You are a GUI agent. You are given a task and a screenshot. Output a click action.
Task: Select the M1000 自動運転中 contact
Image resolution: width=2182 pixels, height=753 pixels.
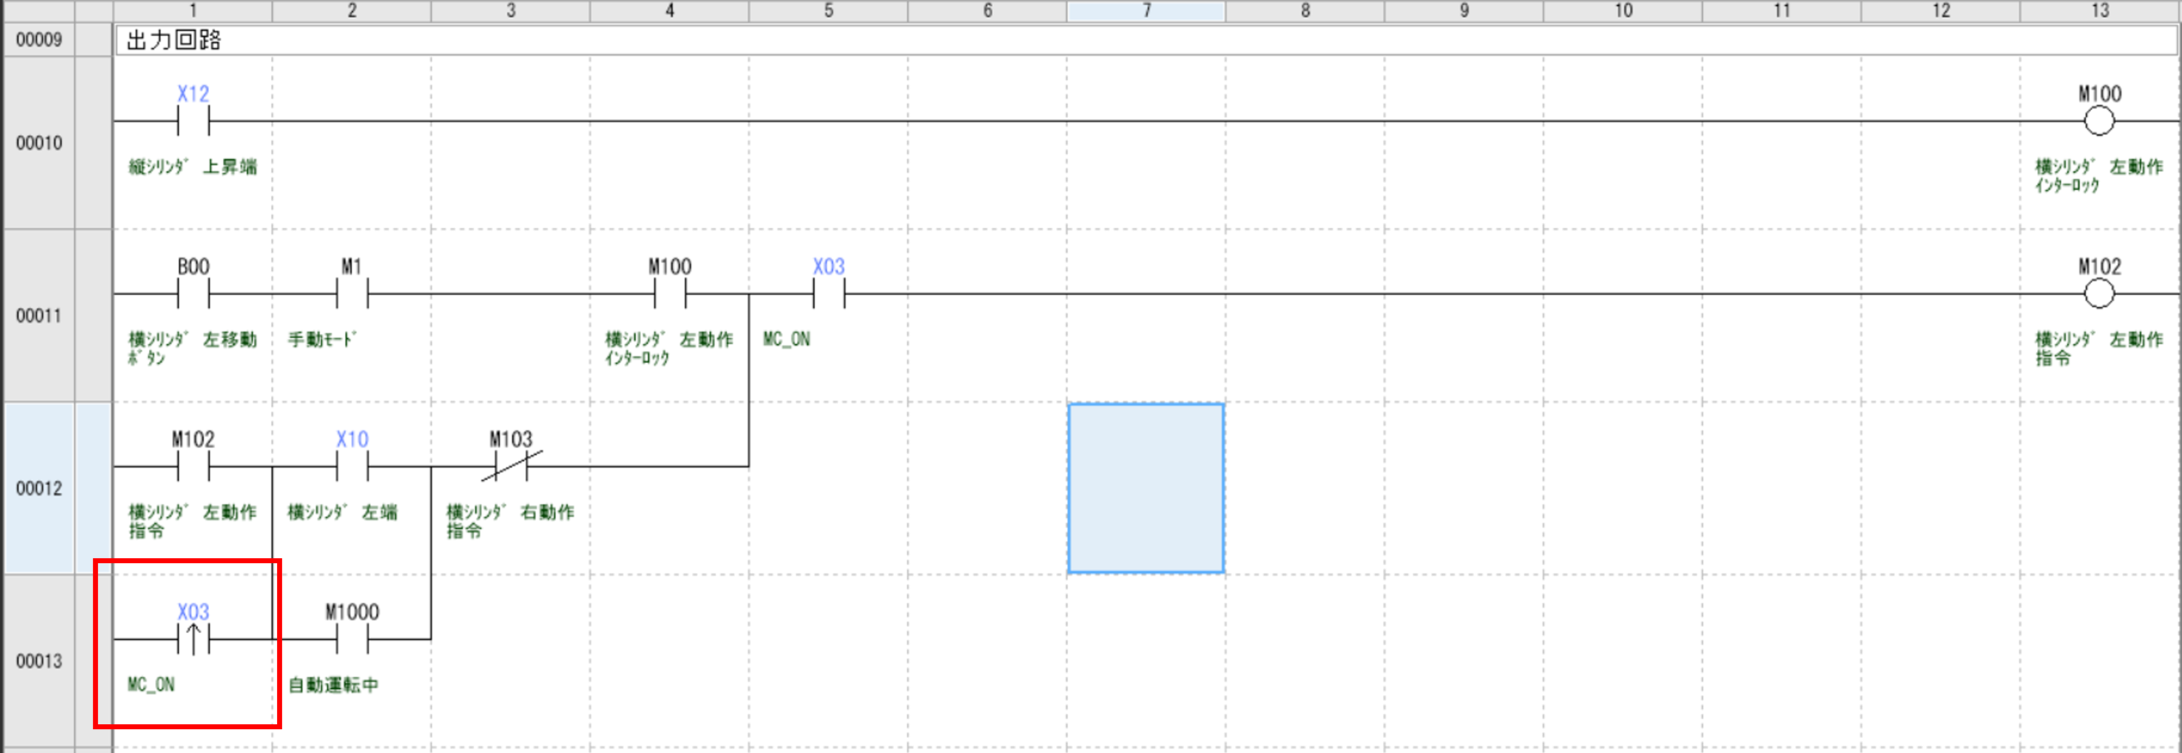pos(352,638)
